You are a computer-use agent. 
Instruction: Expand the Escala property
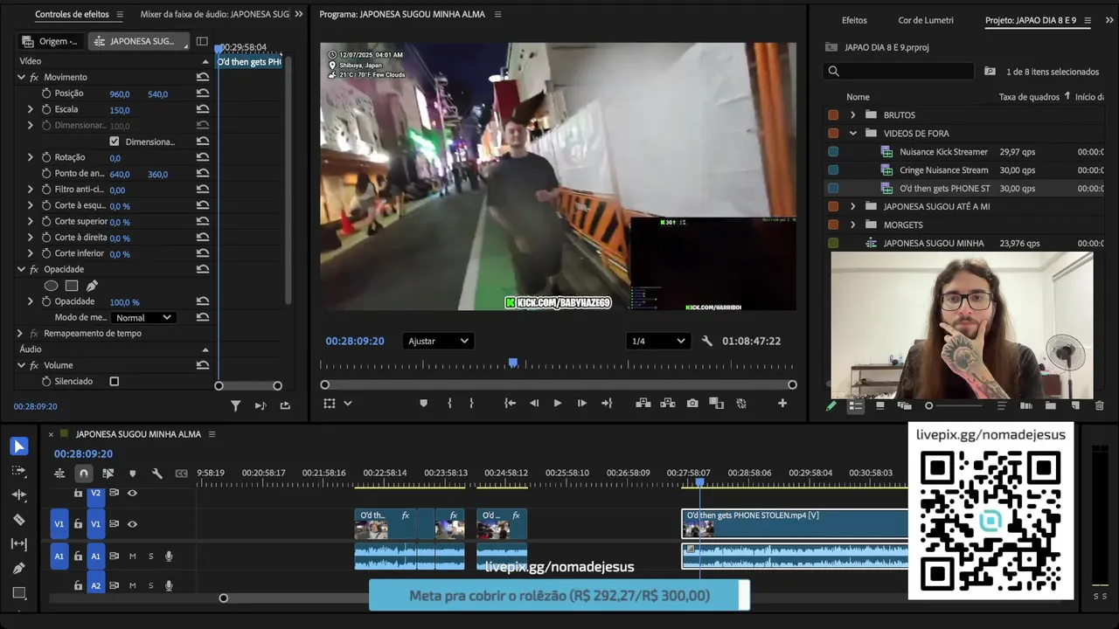pyautogui.click(x=30, y=109)
